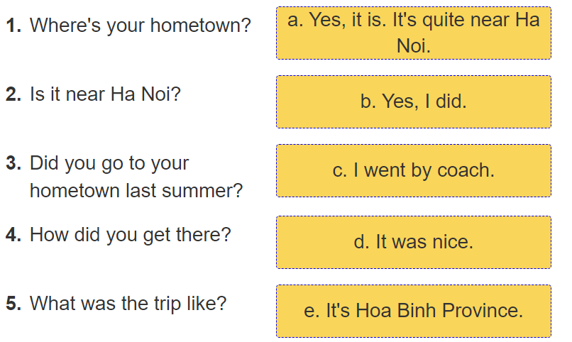572x342 pixels.
Task: Click question 'Where's your hometown?'
Action: pos(141,26)
